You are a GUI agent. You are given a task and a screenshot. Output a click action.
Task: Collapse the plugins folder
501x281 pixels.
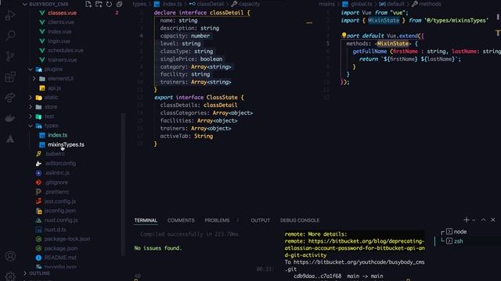(31, 69)
